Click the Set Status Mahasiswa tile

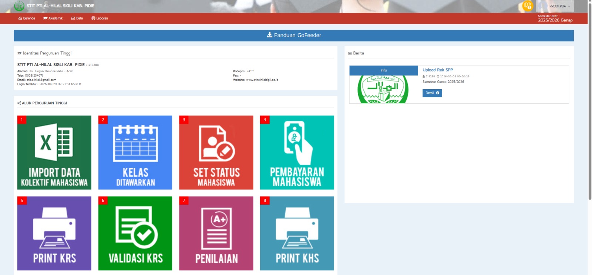[216, 152]
